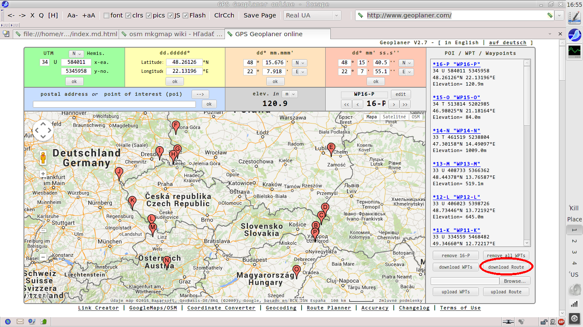
Task: Uncheck the 'pics' checkbox
Action: [x=149, y=15]
